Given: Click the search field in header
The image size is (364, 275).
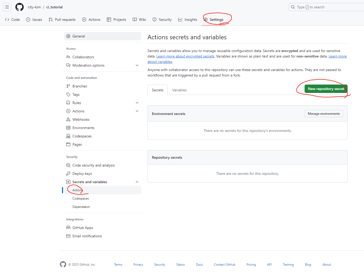Looking at the screenshot, I should [x=326, y=7].
